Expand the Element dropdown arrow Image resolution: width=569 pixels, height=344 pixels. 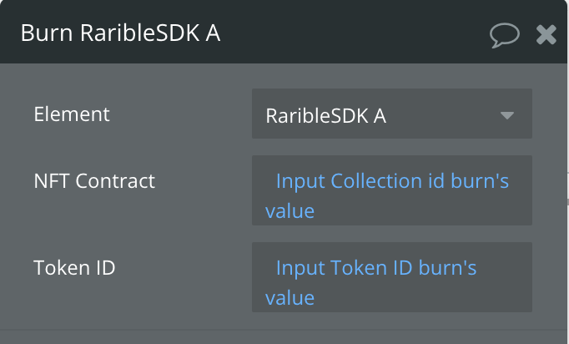pyautogui.click(x=507, y=115)
